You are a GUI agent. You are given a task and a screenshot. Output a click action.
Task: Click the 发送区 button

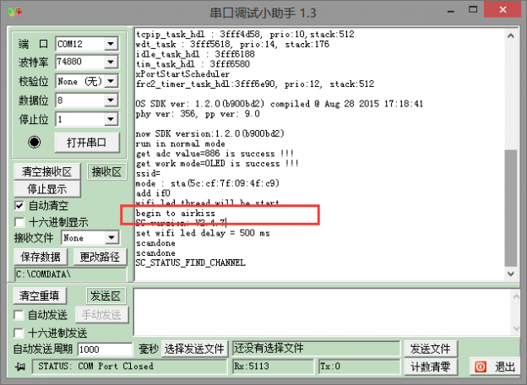pos(106,296)
